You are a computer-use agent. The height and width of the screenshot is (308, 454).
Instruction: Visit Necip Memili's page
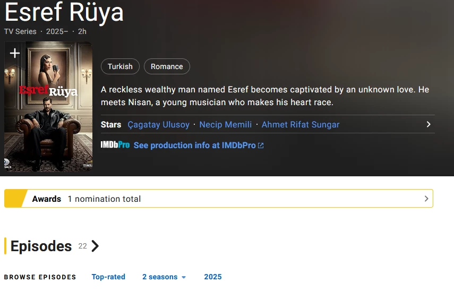pyautogui.click(x=226, y=124)
